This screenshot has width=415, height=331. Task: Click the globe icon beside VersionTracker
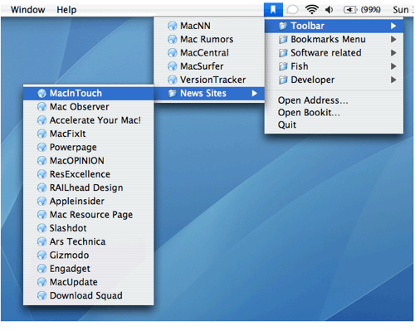coord(172,80)
